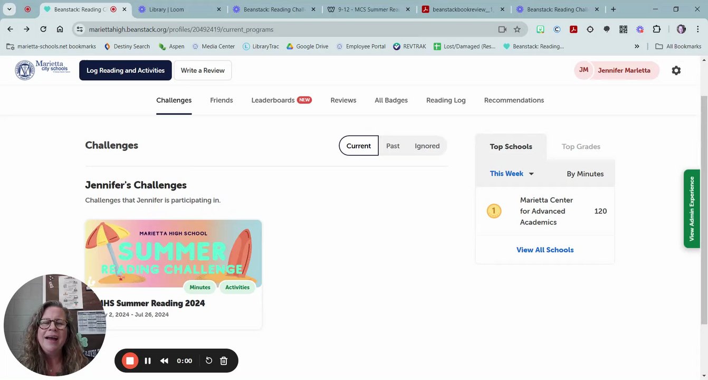
Task: Click the address bar URL field
Action: 290,30
